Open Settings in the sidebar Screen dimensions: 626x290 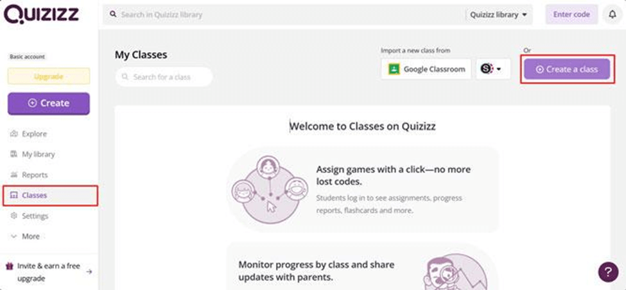coord(35,216)
